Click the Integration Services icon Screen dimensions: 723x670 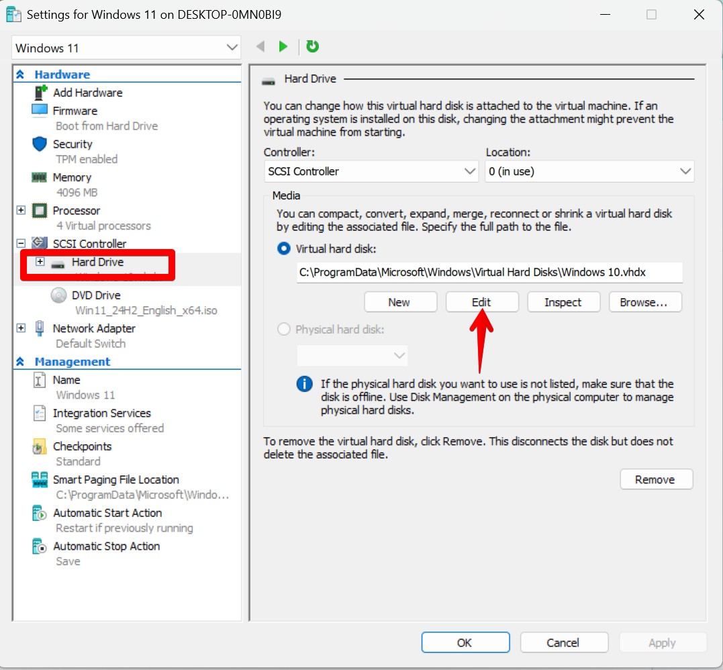(x=40, y=413)
